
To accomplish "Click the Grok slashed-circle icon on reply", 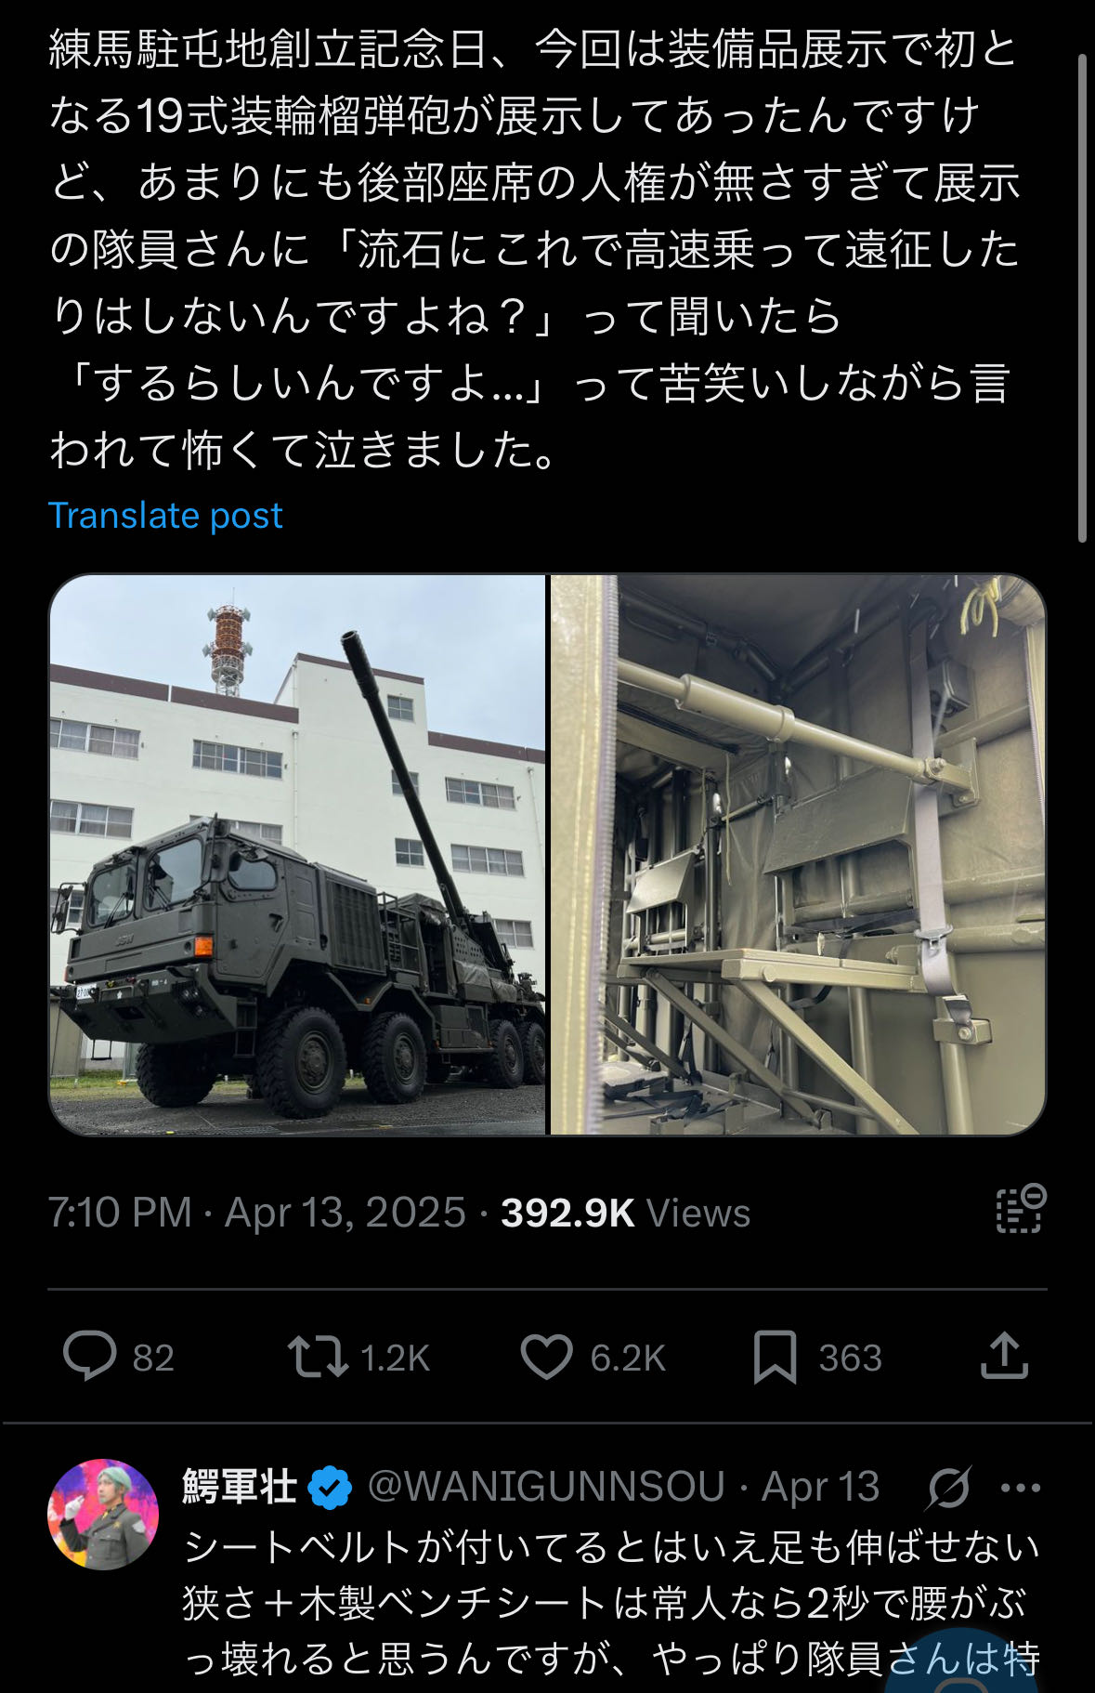I will (x=949, y=1488).
